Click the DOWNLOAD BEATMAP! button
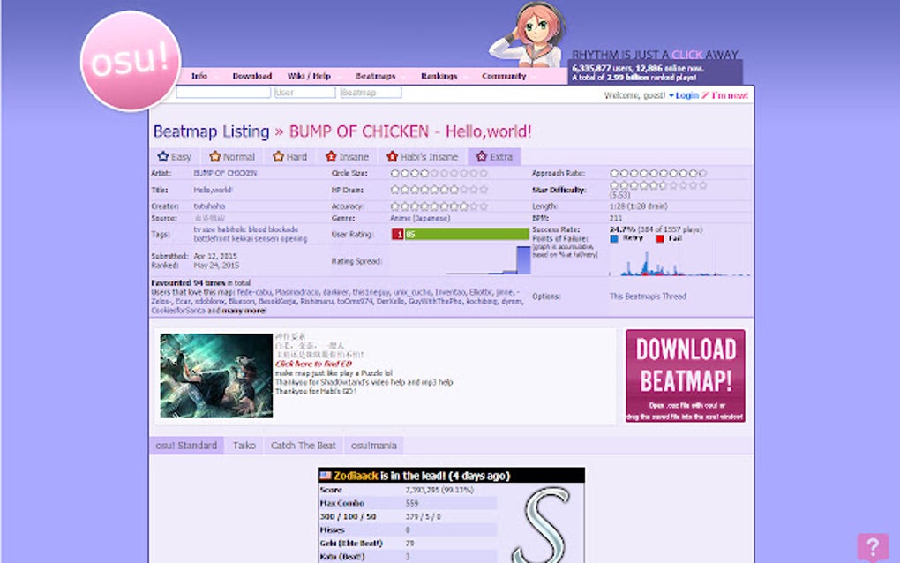 pyautogui.click(x=686, y=376)
